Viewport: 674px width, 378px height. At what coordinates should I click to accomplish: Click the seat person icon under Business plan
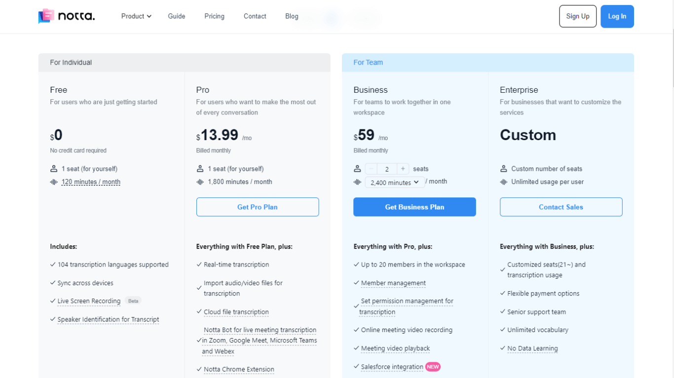click(x=358, y=169)
